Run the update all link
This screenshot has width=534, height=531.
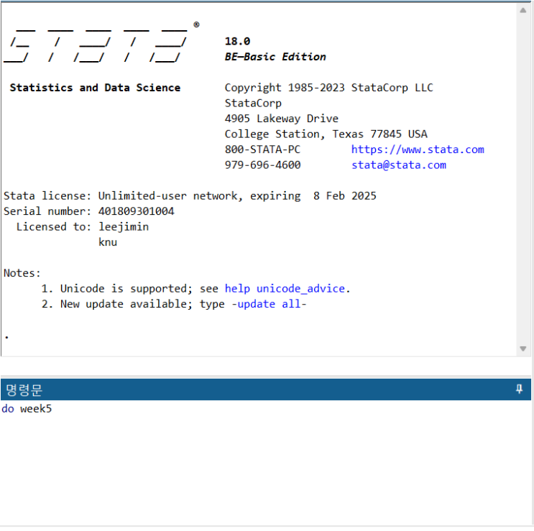click(270, 304)
